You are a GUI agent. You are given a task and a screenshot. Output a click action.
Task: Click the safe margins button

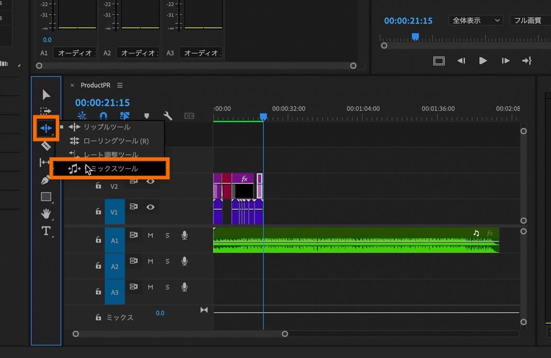(x=439, y=61)
